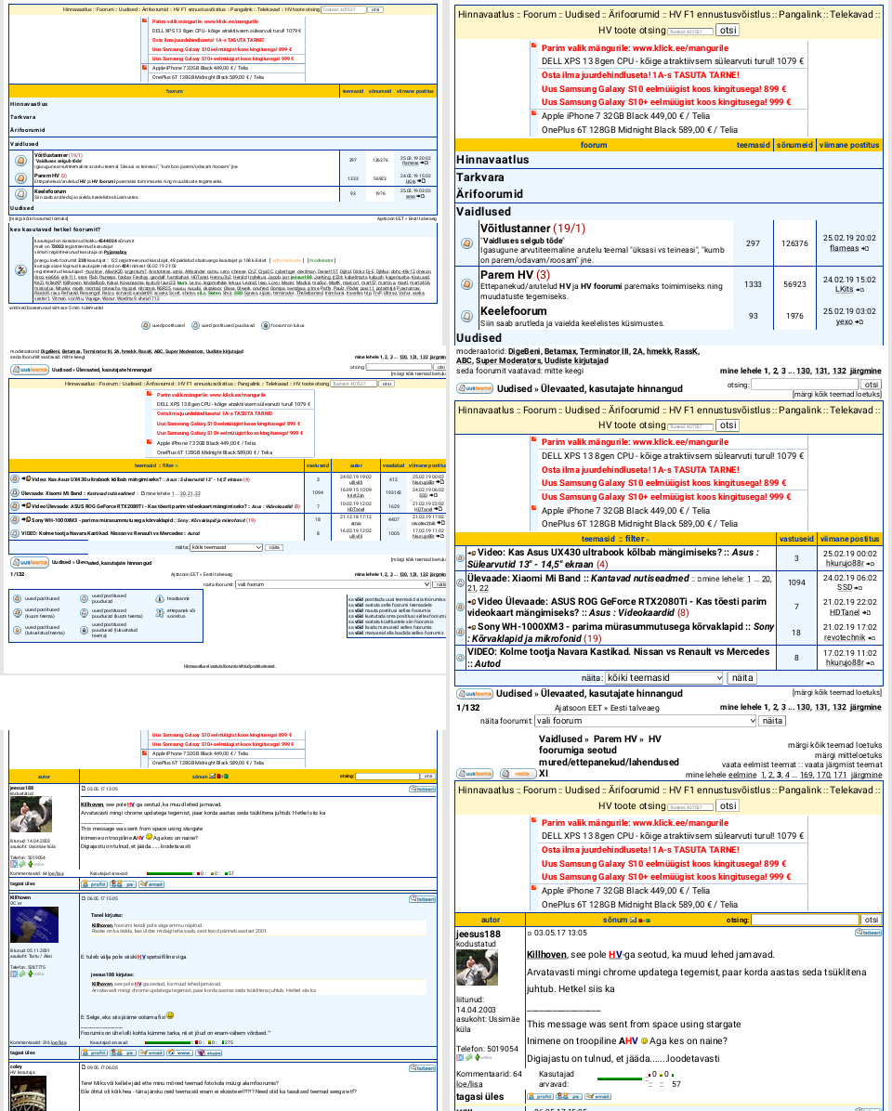
Task: Click the 'teadaanne' legend icon in compact topic list
Action: [160, 599]
